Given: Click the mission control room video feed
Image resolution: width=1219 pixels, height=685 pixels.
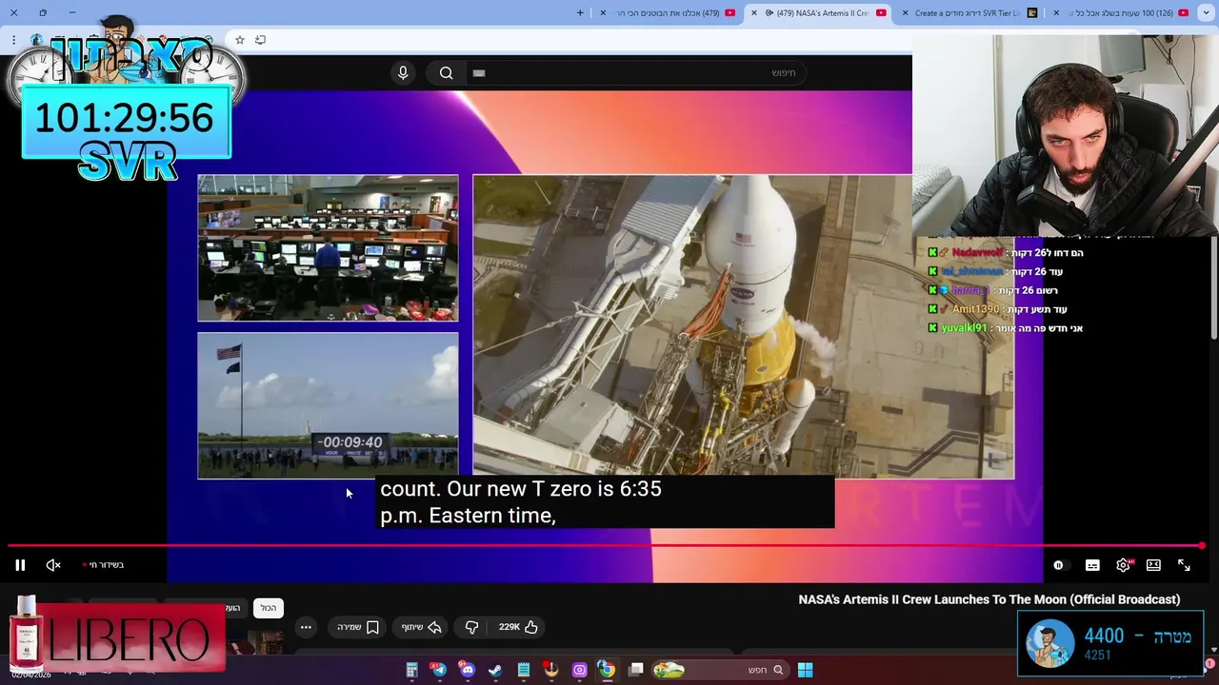Looking at the screenshot, I should [328, 248].
